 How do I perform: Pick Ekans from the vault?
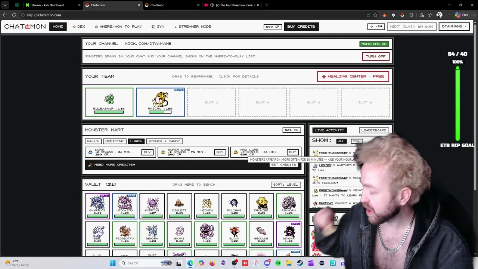click(x=179, y=234)
